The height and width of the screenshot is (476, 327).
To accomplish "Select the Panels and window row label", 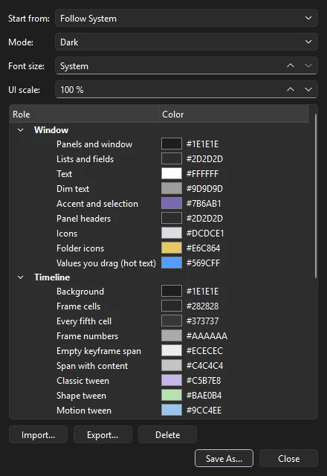I will point(94,144).
